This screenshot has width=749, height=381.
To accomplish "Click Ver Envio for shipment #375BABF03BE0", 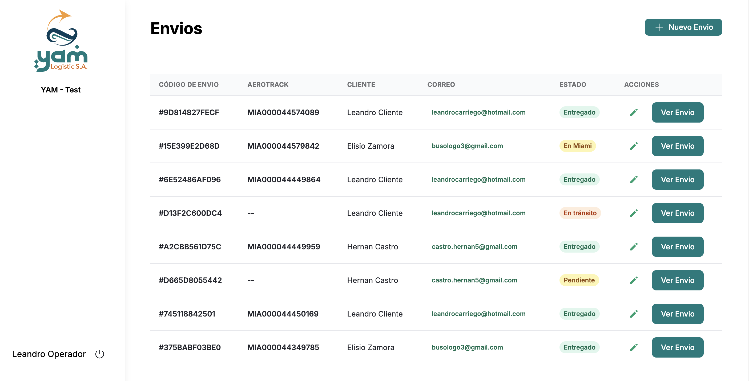I will pos(677,347).
